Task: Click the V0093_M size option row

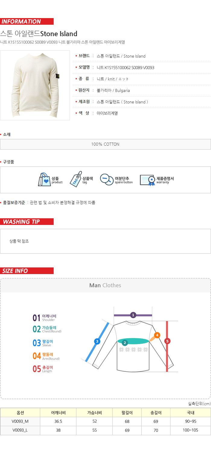Action: [105, 422]
